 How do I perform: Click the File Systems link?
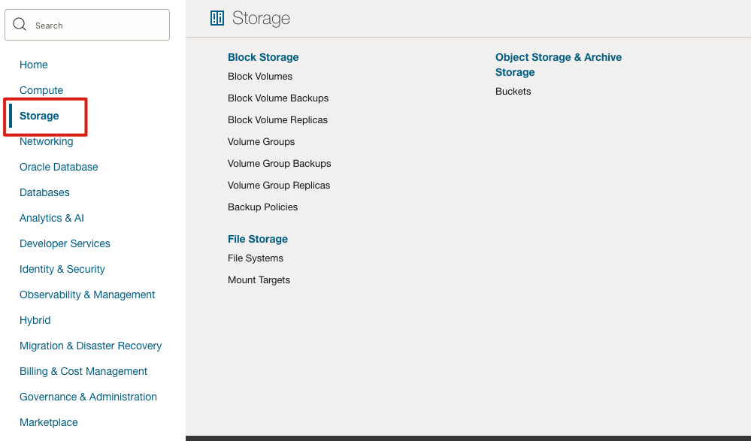[256, 258]
